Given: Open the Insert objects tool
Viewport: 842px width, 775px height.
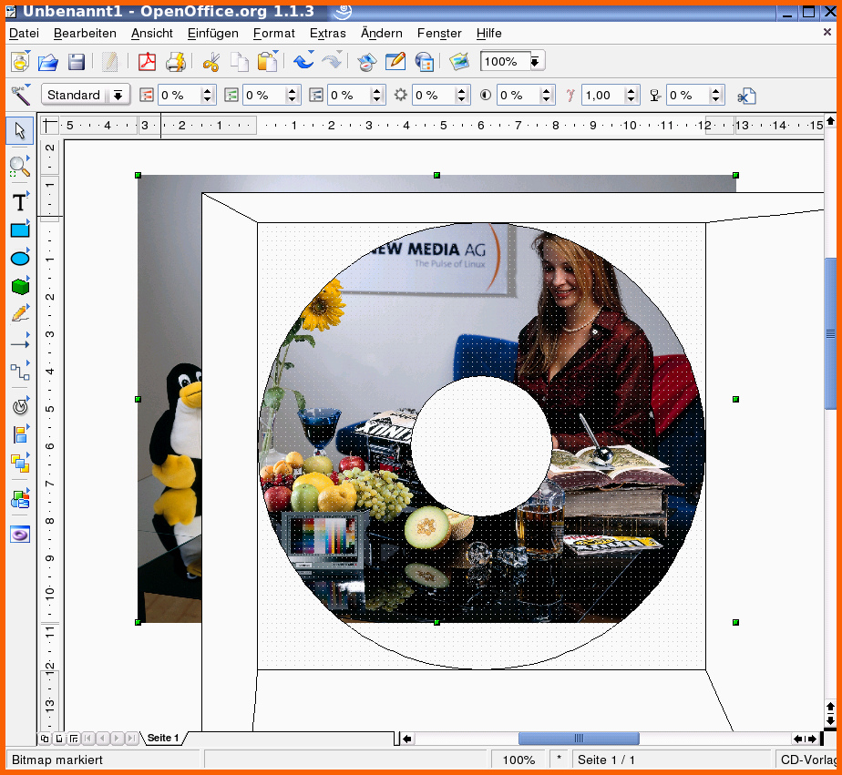Looking at the screenshot, I should coord(20,499).
